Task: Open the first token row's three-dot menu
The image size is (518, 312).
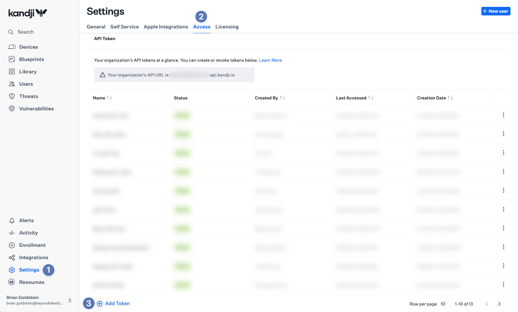Action: click(x=503, y=115)
